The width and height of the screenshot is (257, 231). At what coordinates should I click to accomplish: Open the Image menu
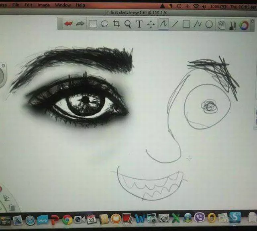(x=43, y=5)
